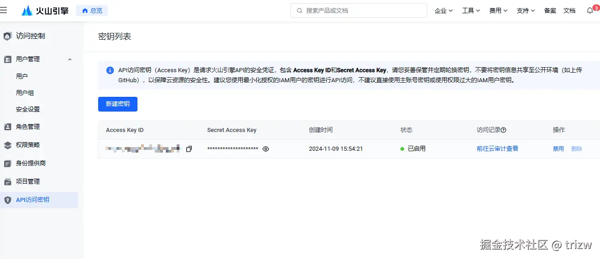Open the 费用 dropdown menu
Screen dimensions: 600x259
[498, 11]
